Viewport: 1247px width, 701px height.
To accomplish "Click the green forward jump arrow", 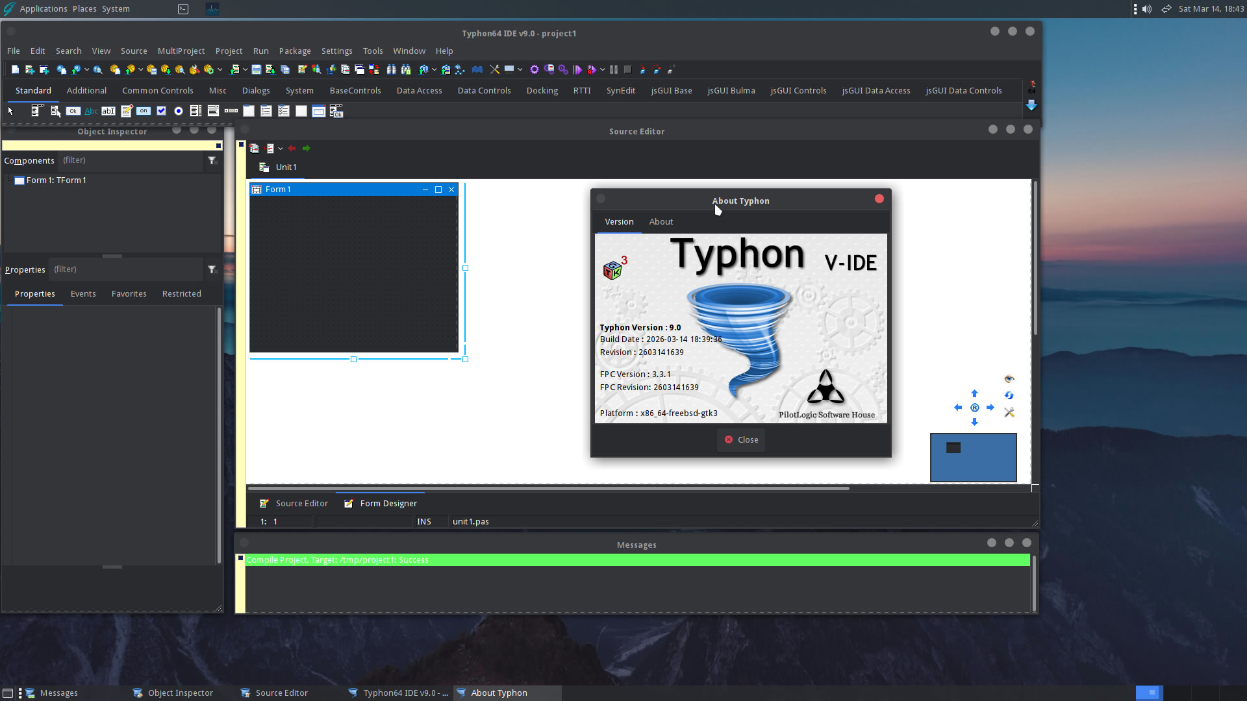I will [x=307, y=149].
